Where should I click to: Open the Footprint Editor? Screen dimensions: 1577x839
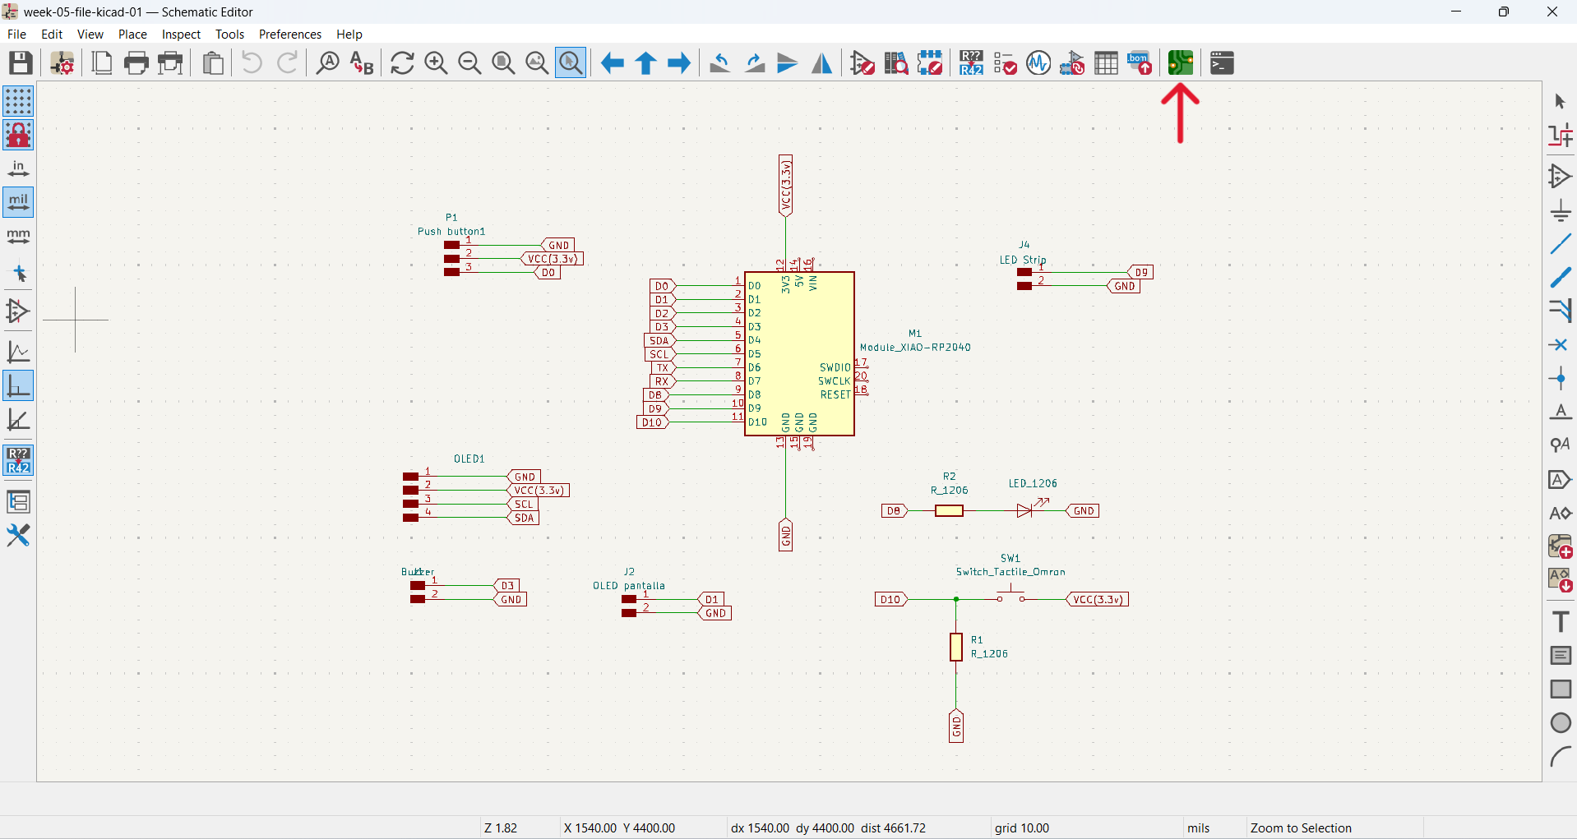(930, 62)
